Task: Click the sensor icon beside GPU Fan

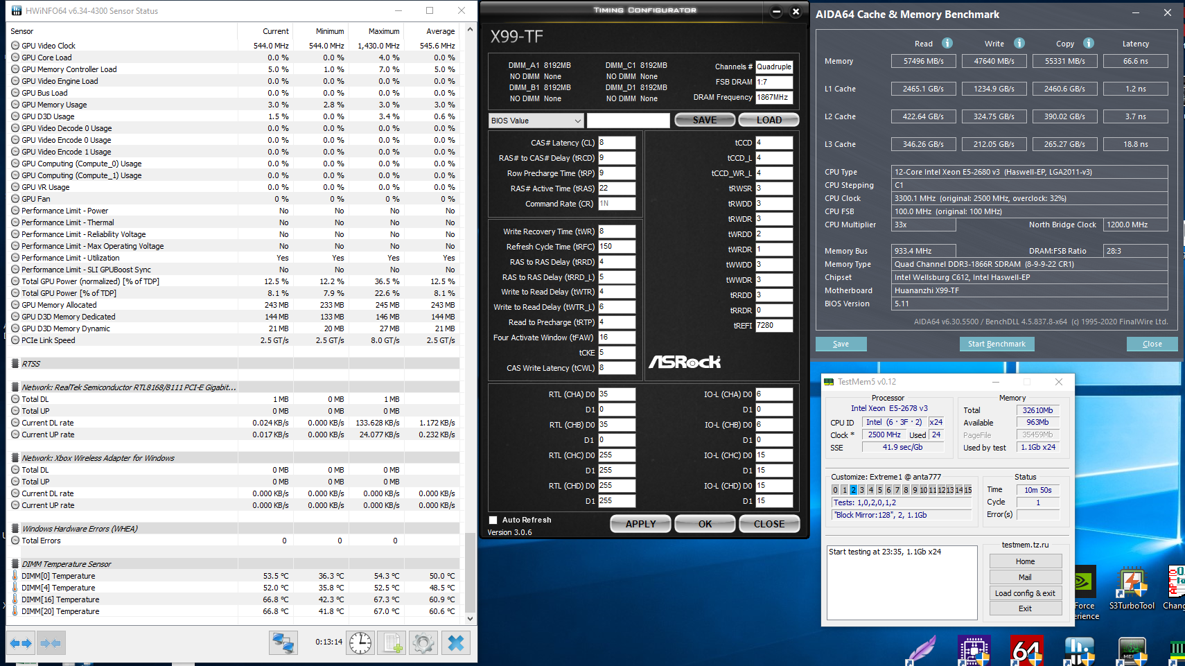Action: pyautogui.click(x=15, y=199)
